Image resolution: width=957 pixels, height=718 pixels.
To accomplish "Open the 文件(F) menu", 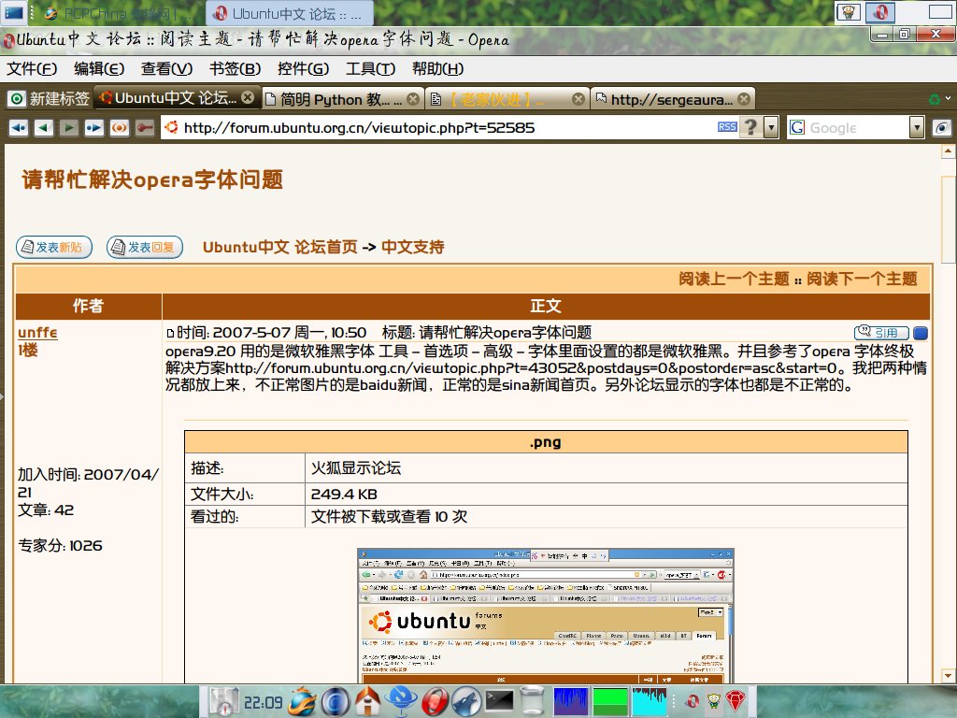I will click(32, 68).
